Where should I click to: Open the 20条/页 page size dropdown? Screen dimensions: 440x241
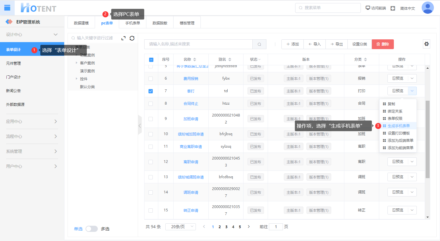click(180, 227)
